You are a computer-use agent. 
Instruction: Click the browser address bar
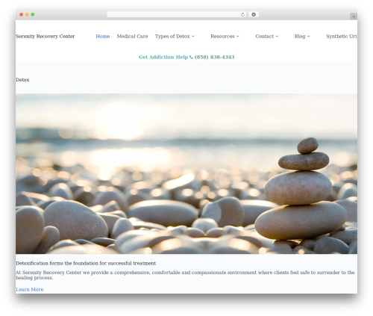tap(176, 15)
